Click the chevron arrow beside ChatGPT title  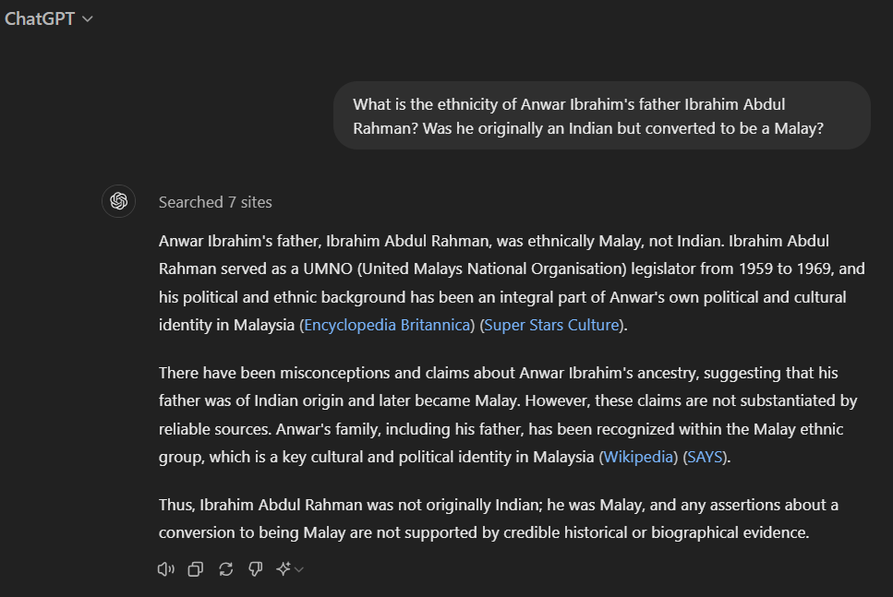click(88, 19)
